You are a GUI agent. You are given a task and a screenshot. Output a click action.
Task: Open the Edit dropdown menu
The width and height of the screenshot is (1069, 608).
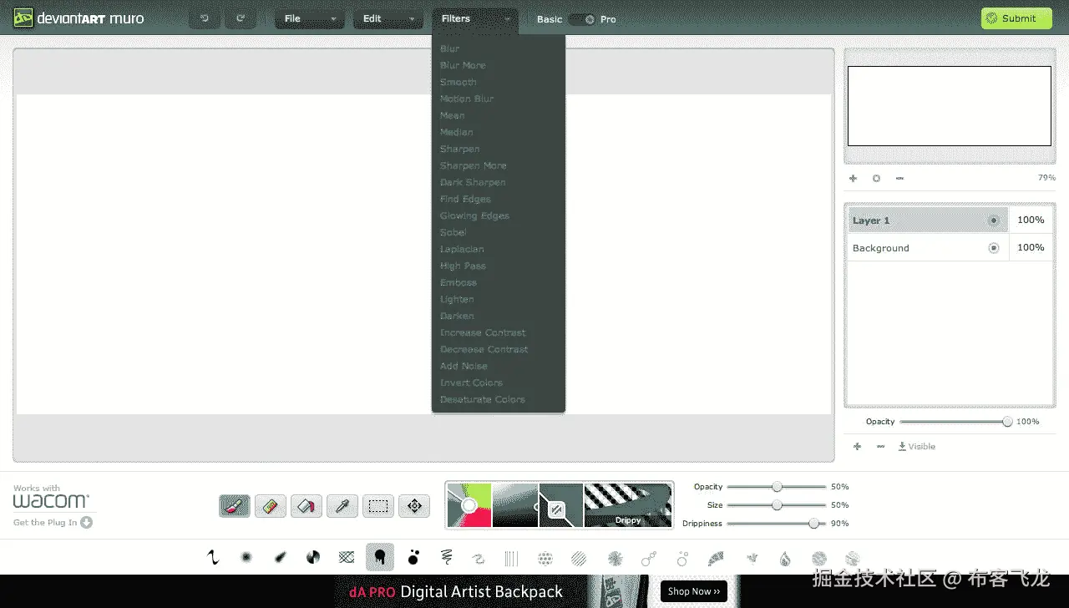(388, 18)
